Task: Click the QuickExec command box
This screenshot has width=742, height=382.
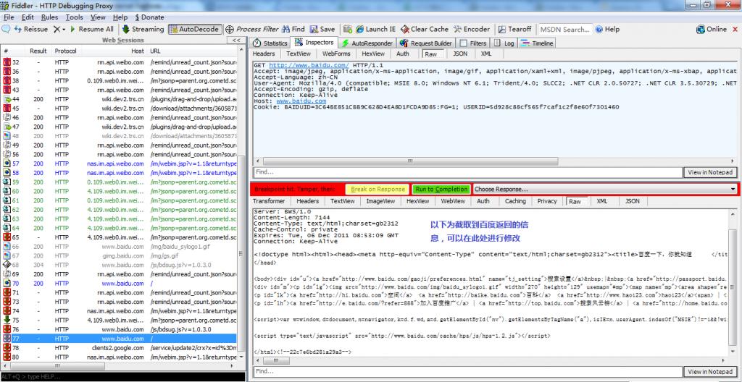Action: click(122, 377)
